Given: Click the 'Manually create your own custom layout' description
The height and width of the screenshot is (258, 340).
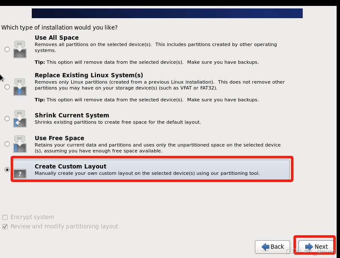Looking at the screenshot, I should [147, 173].
